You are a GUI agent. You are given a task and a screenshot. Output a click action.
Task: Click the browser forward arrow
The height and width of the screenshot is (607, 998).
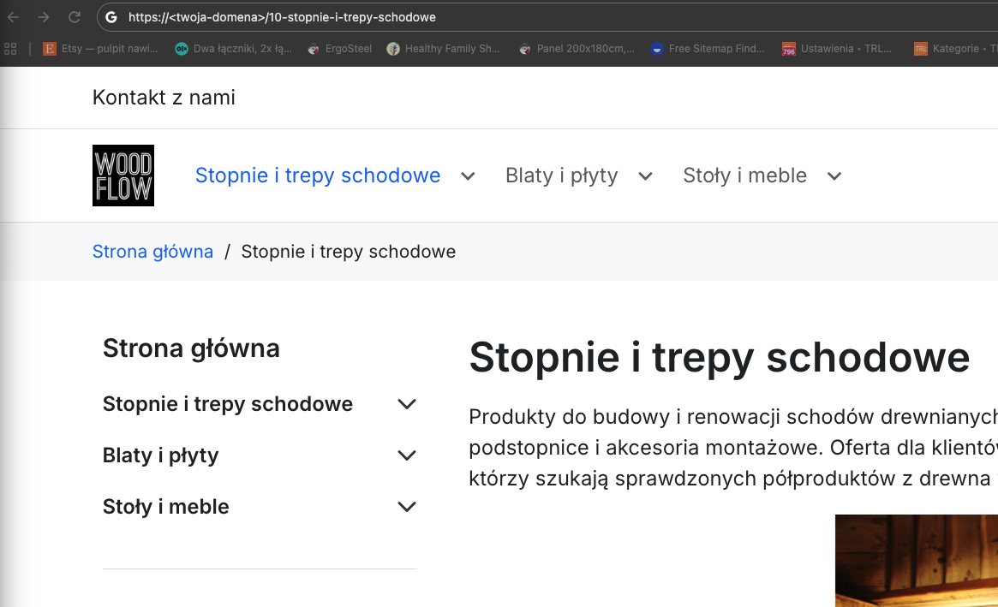44,17
